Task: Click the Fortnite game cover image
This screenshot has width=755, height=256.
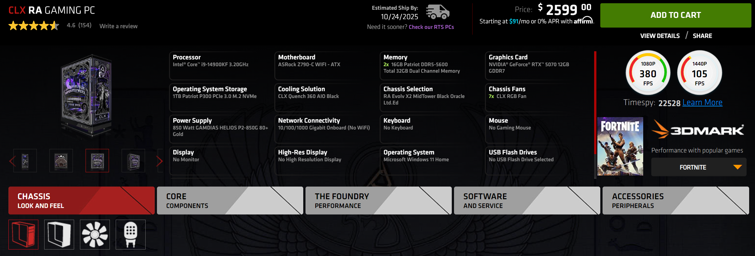Action: [x=620, y=146]
